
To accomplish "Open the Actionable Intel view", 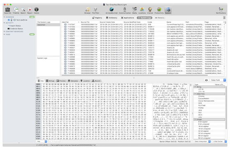I will pos(111,11).
